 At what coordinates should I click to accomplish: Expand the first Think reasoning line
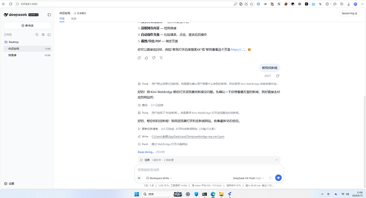coord(208,84)
